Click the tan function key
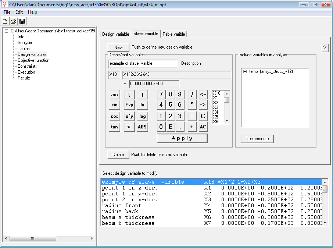The width and height of the screenshot is (333, 248). pos(114,127)
